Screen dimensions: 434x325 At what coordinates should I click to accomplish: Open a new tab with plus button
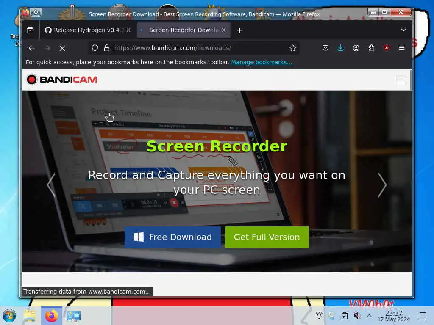240,30
